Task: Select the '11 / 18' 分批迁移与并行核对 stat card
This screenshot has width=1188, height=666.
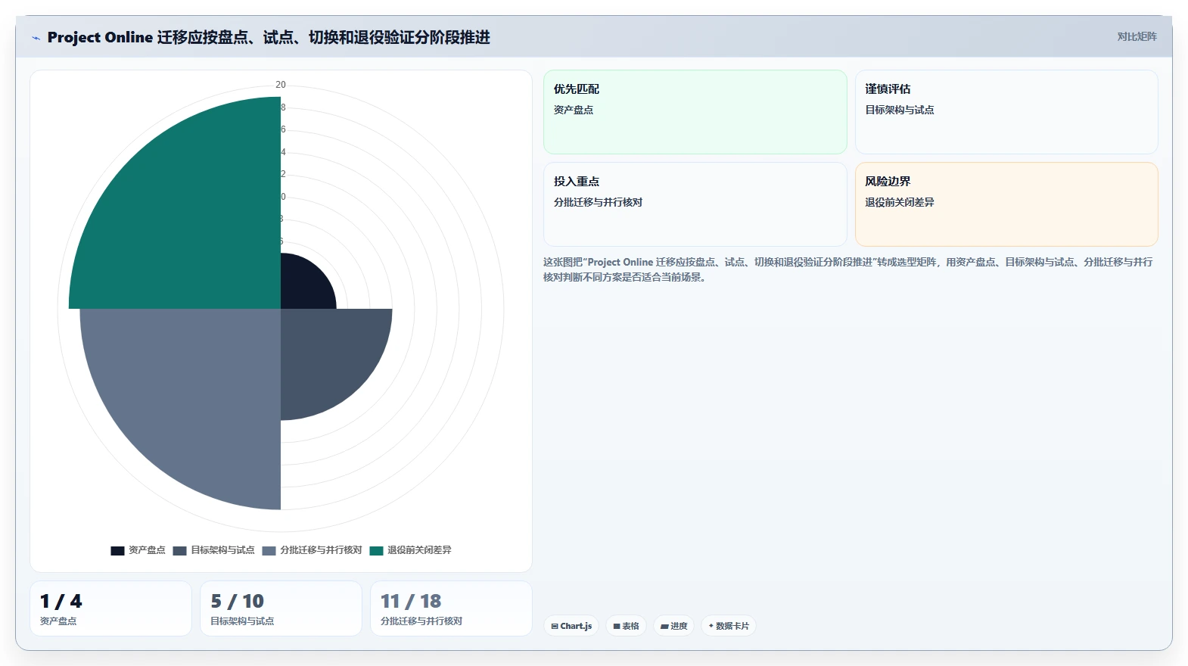Action: click(451, 608)
